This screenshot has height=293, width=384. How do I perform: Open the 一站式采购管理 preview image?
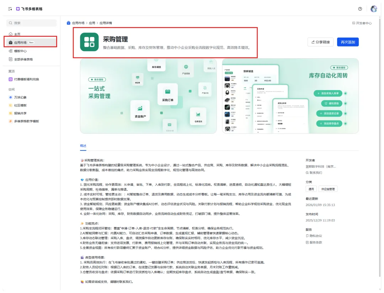click(148, 96)
